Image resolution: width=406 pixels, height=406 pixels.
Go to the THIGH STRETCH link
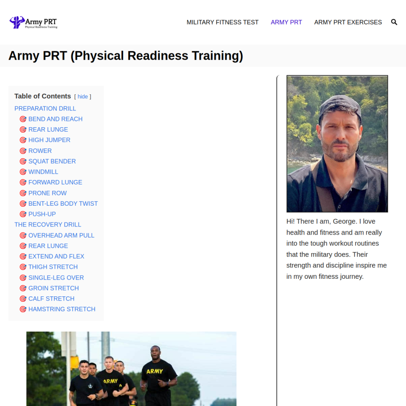point(53,267)
